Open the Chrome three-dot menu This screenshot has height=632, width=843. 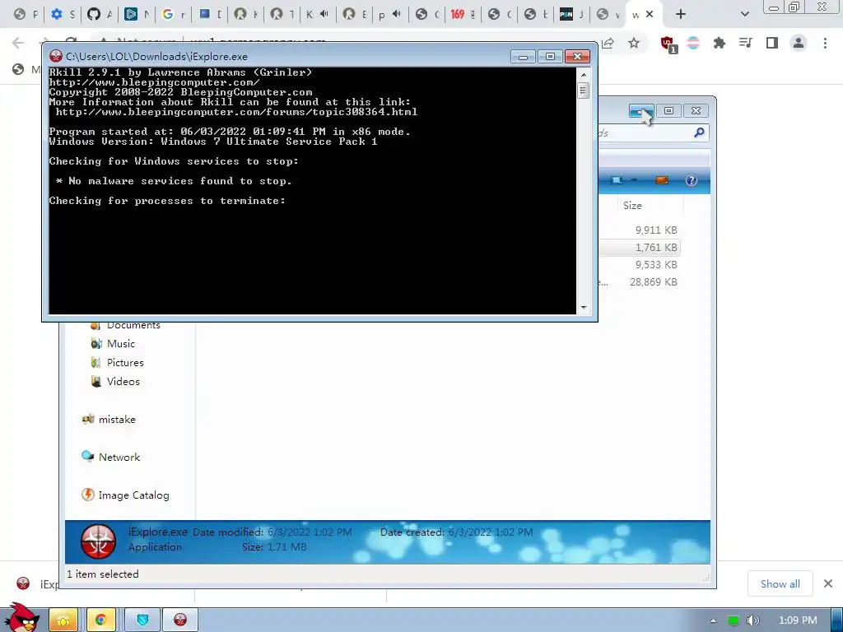[x=825, y=43]
